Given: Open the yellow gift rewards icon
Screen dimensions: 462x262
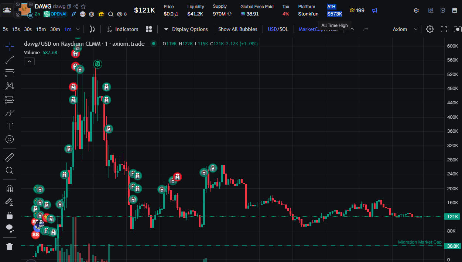Looking at the screenshot, I should [102, 14].
